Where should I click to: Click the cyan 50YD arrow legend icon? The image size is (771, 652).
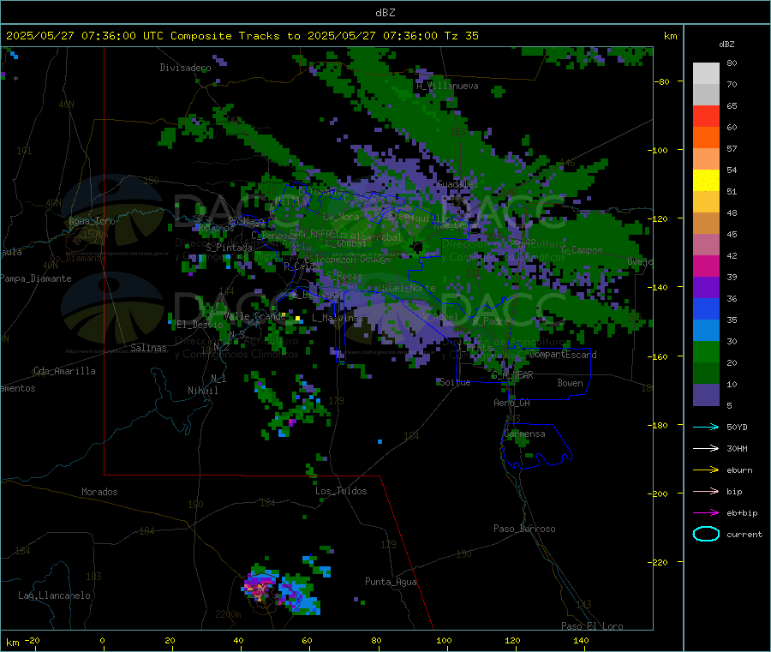coord(706,427)
